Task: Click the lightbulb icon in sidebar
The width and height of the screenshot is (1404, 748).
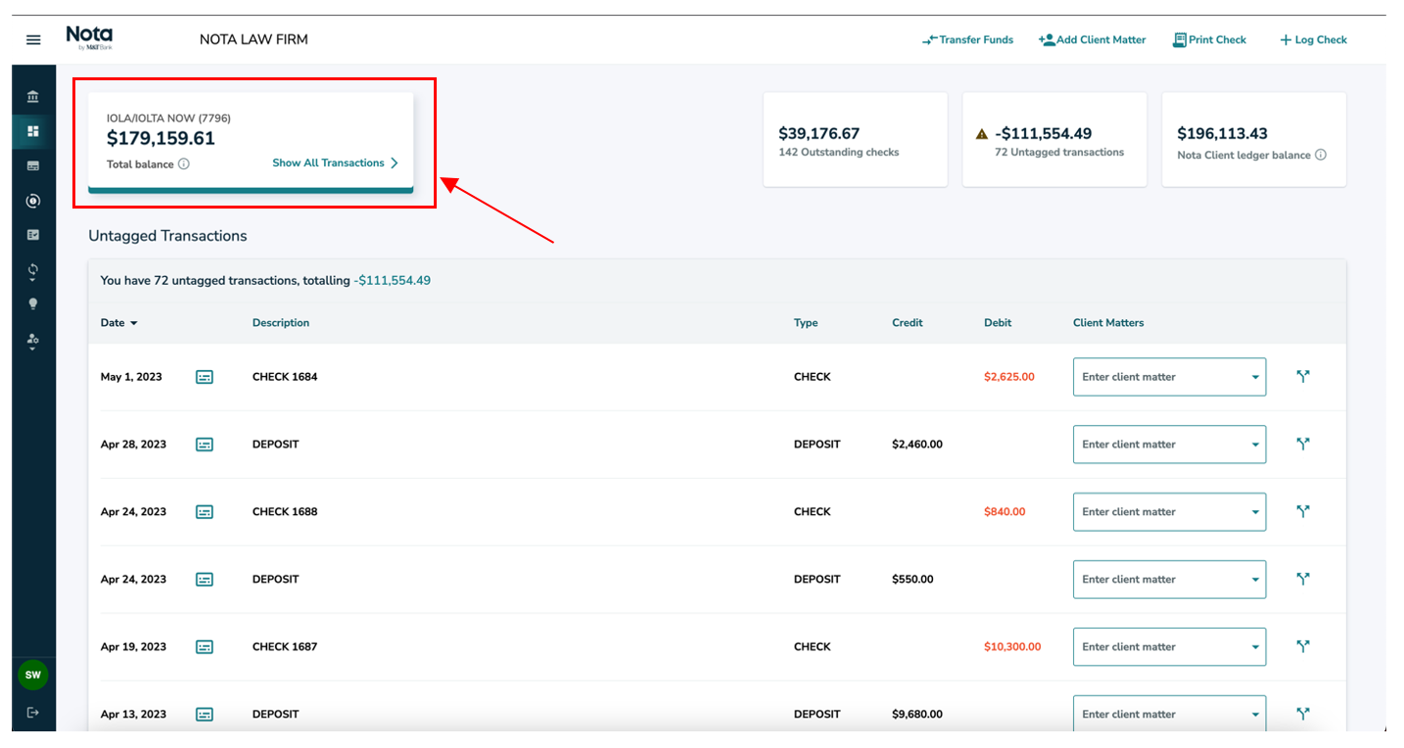Action: [33, 304]
